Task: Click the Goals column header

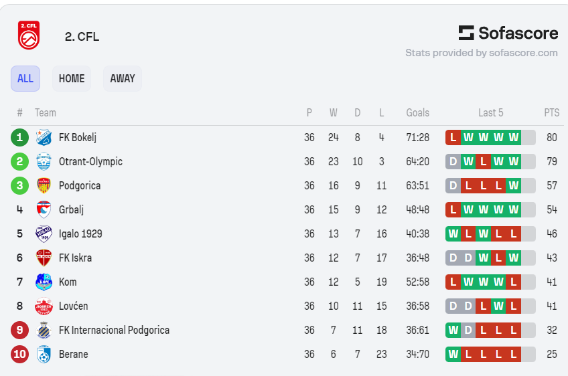Action: point(418,112)
